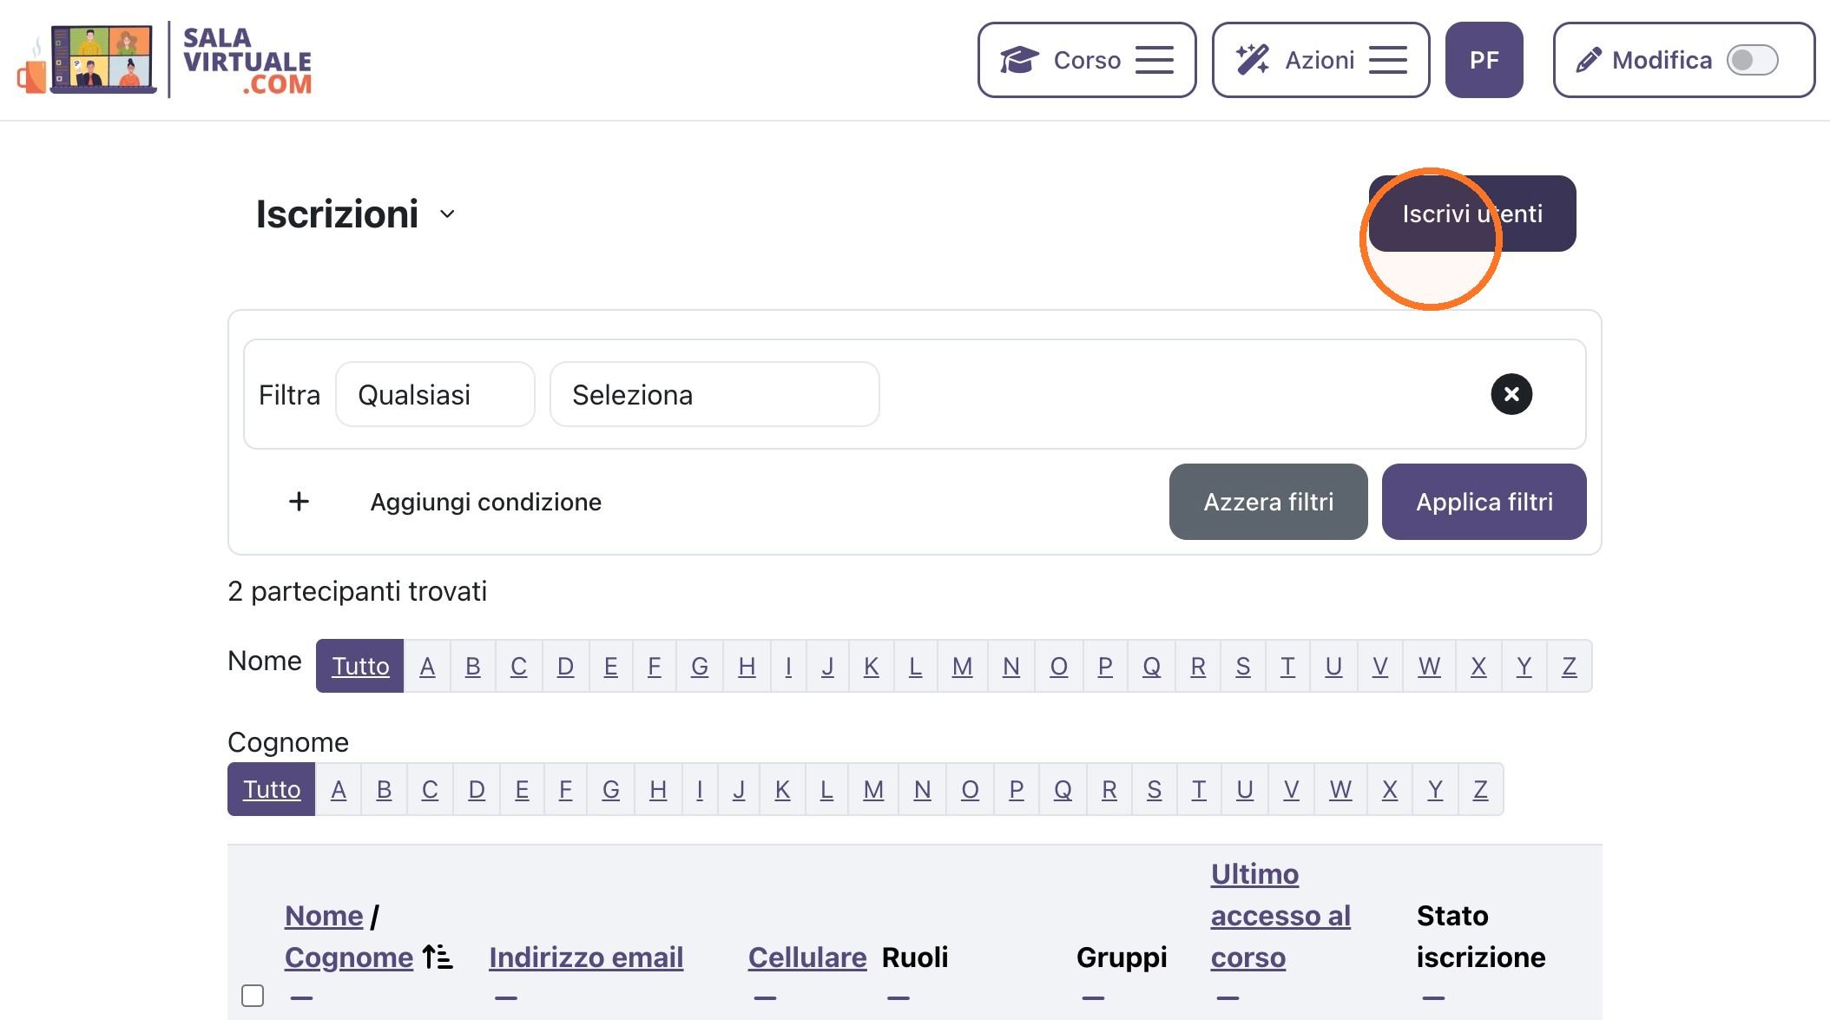Click the pencil Modifica icon
The image size is (1830, 1020).
point(1588,60)
